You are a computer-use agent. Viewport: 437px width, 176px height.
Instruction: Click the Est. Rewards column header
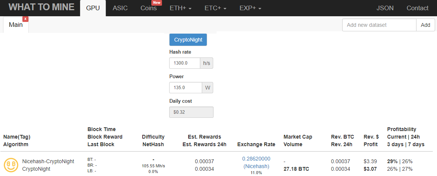coord(204,137)
